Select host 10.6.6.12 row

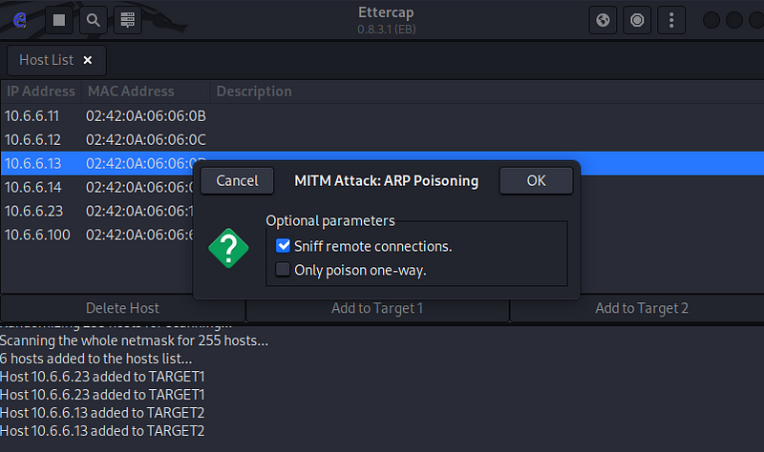[382, 139]
